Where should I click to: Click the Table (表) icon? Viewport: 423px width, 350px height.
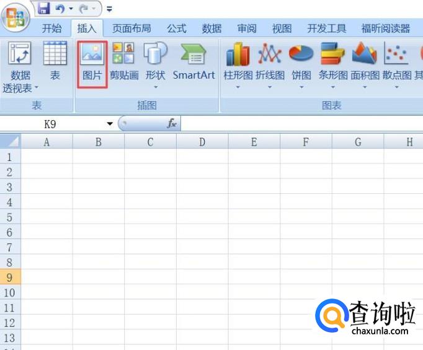tap(55, 63)
